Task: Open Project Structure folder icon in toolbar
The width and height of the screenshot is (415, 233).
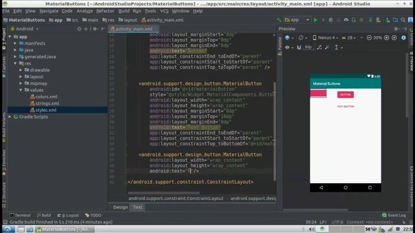Action: [395, 20]
